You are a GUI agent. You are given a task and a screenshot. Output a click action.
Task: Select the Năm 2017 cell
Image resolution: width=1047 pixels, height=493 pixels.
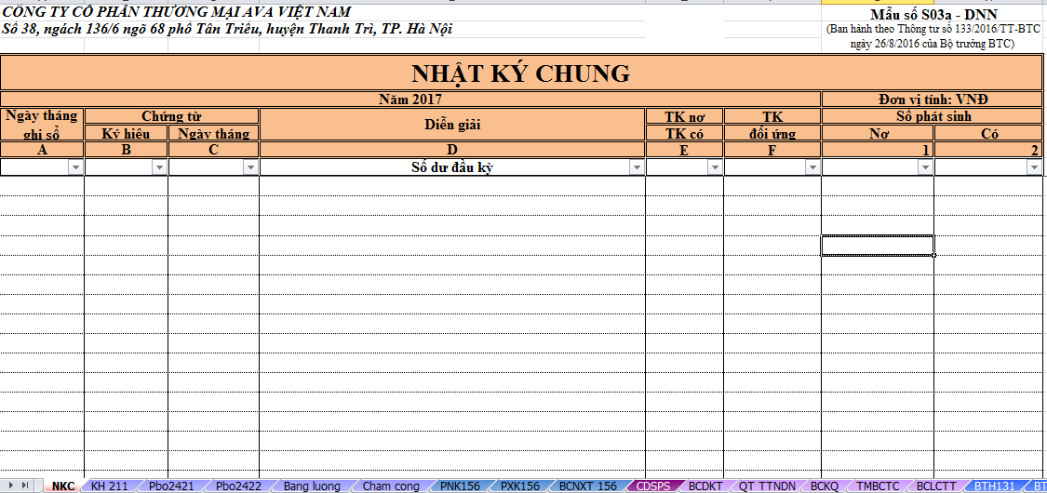point(410,99)
